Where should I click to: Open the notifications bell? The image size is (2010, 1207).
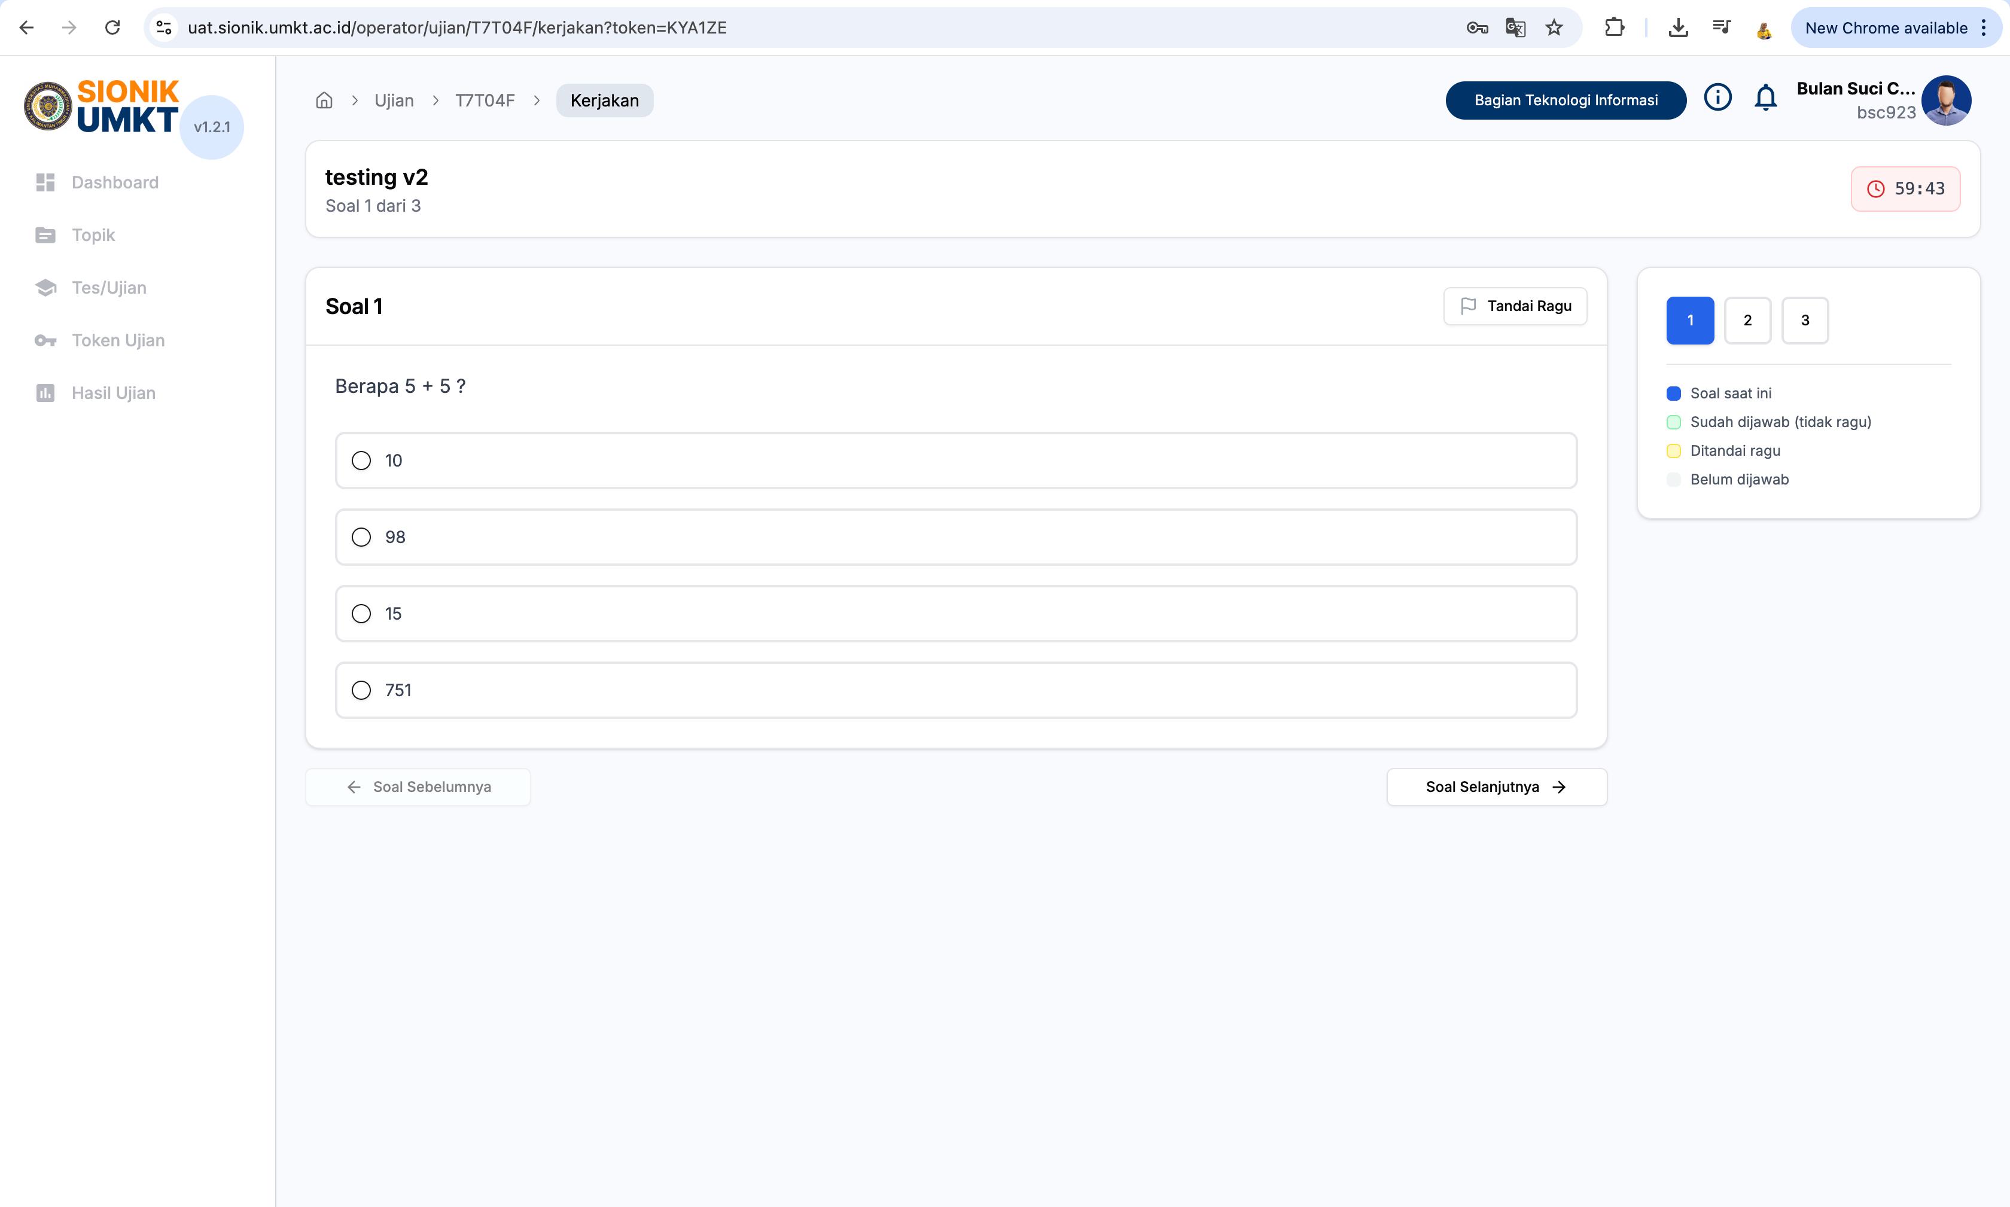point(1765,99)
